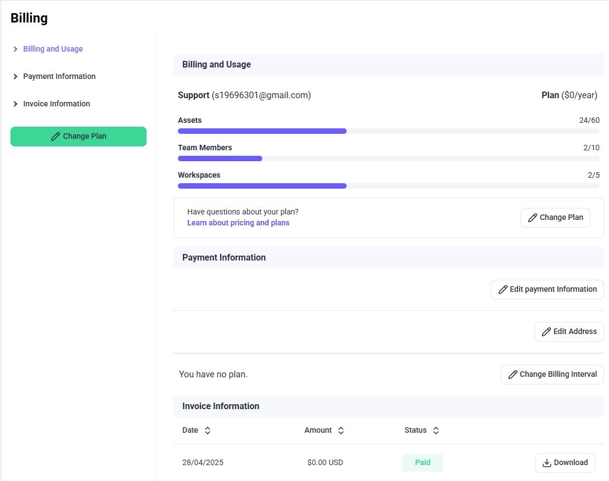
Task: Click the pencil icon beside Change Billing Interval
Action: tap(512, 375)
